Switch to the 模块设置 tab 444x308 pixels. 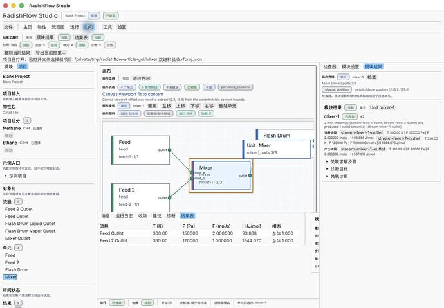pyautogui.click(x=350, y=66)
